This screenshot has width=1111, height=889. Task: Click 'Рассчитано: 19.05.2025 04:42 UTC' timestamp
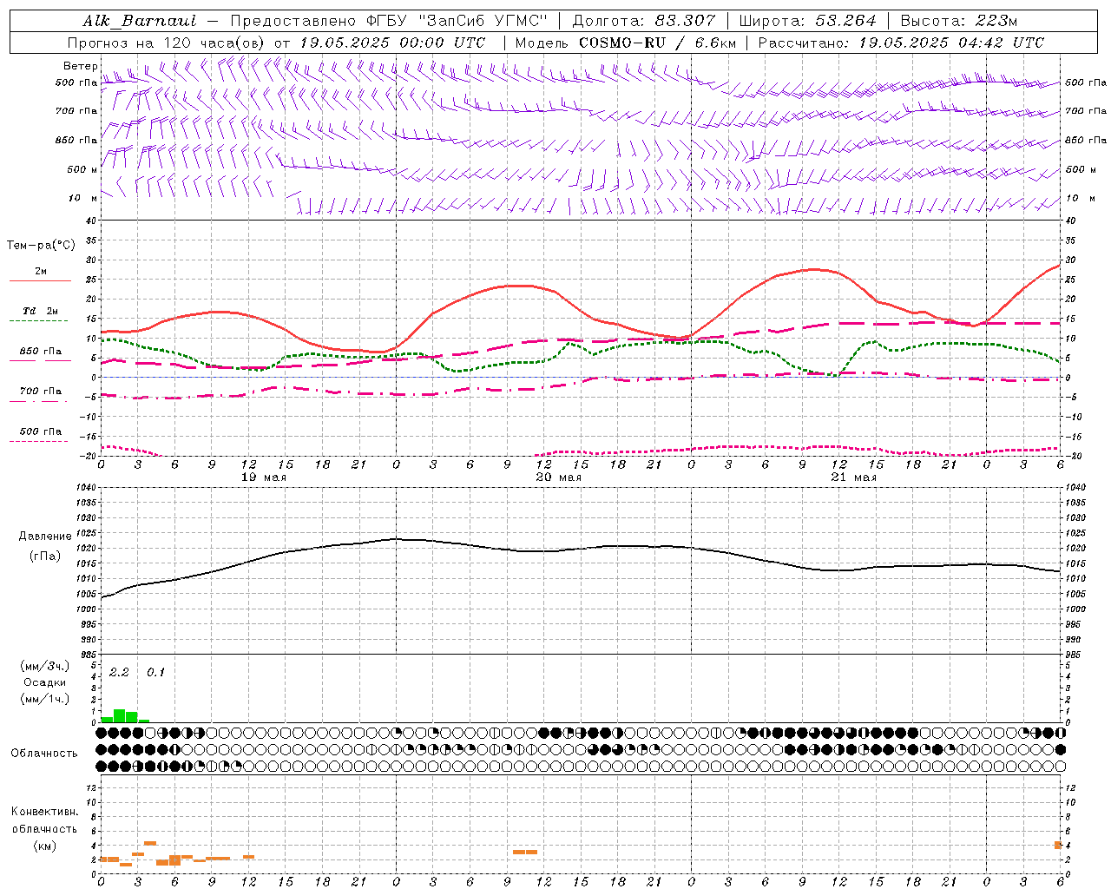[901, 43]
